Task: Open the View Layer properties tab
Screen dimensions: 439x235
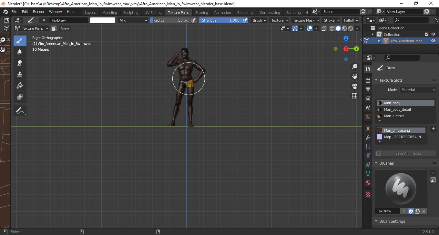Action: point(368,98)
